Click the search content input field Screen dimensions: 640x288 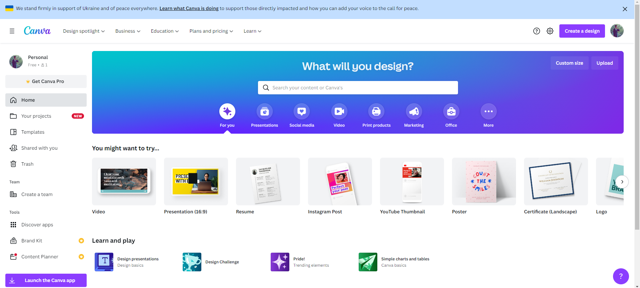pyautogui.click(x=358, y=88)
